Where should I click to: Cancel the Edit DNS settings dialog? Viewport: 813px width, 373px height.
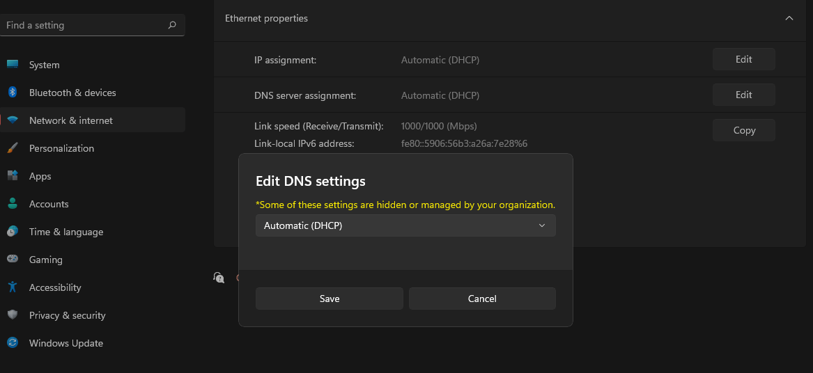(x=482, y=299)
